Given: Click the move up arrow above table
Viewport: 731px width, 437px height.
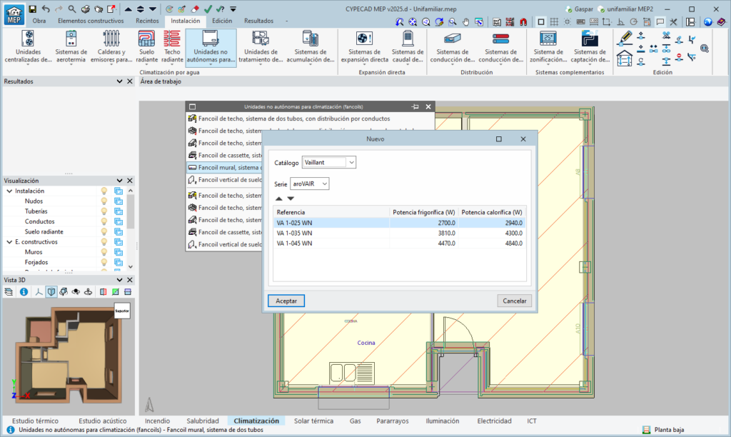Looking at the screenshot, I should click(278, 199).
